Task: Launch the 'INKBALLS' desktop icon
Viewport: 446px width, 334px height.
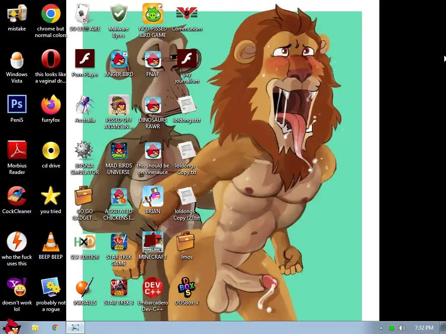Action: pyautogui.click(x=84, y=288)
